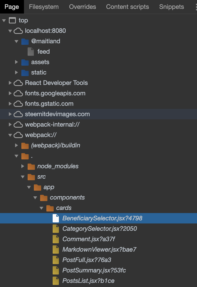
Task: Expand the node_modules folder
Action: coord(23,166)
